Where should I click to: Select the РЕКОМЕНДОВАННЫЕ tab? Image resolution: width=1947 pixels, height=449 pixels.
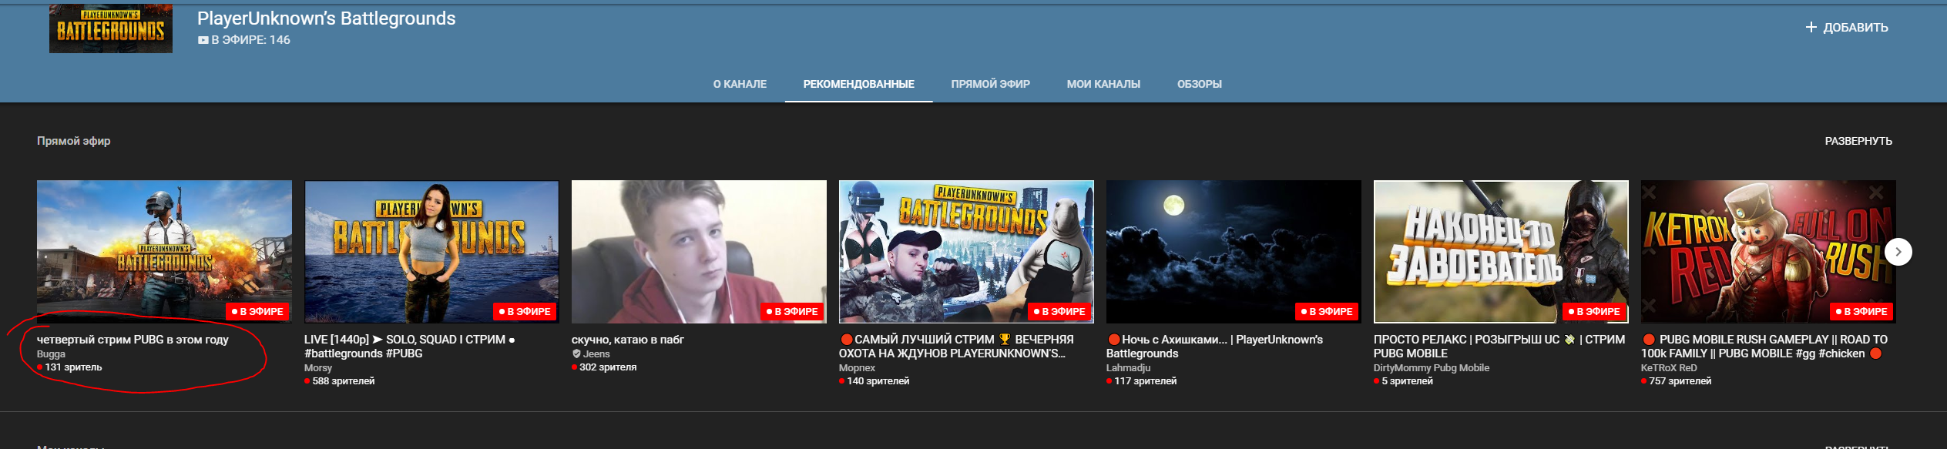pos(858,84)
